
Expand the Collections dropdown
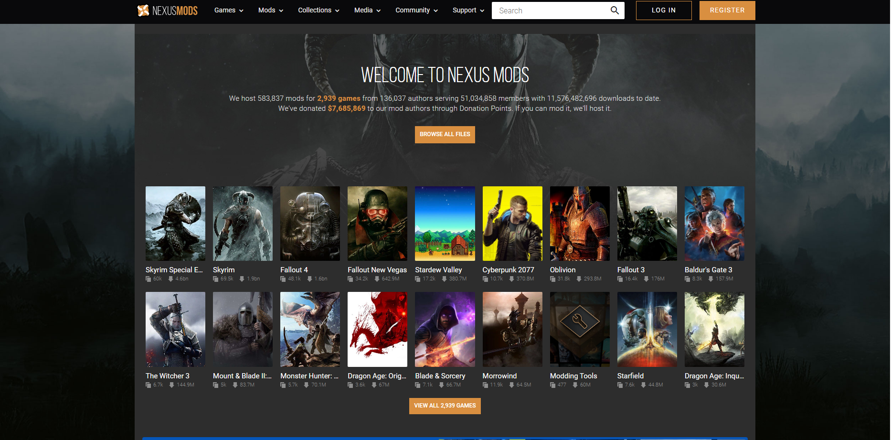[x=318, y=11]
